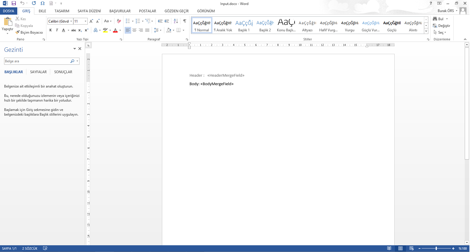Click the Değiştir (Replace) button
470x252 pixels.
coord(441,26)
